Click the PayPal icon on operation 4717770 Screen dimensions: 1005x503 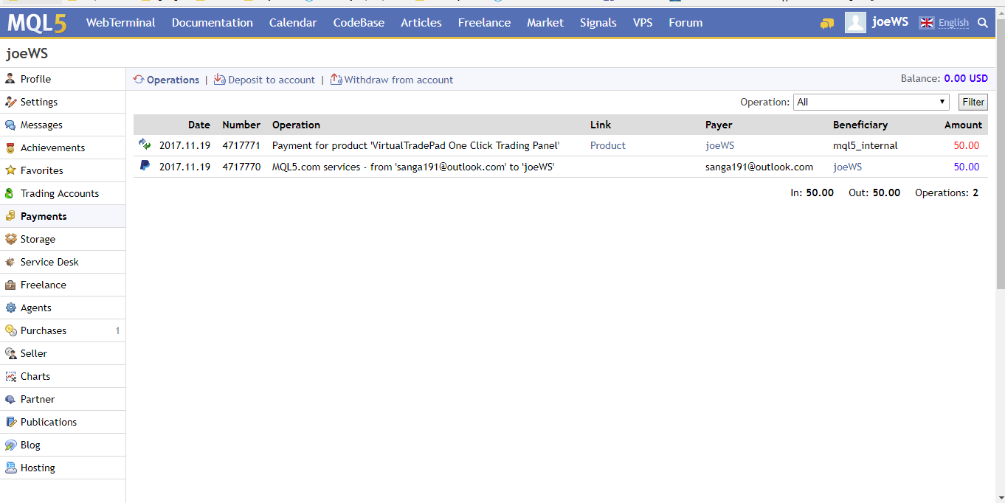coord(145,166)
